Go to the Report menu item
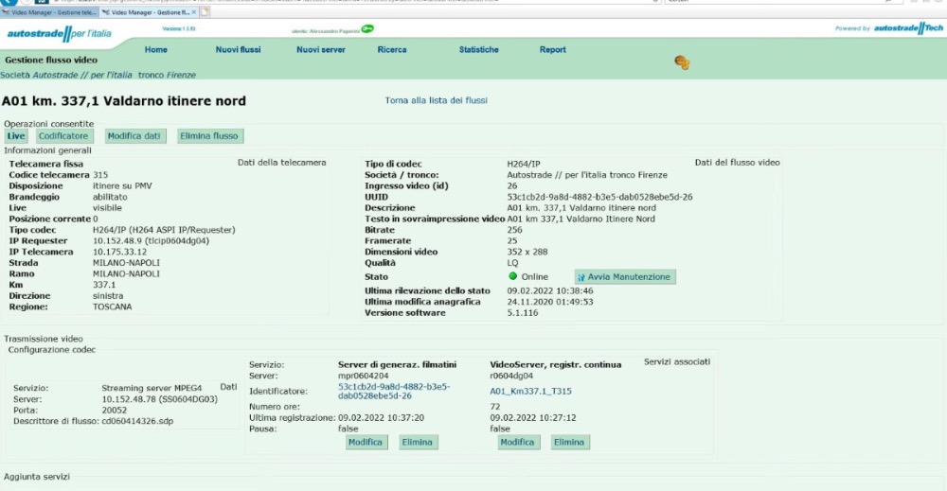The width and height of the screenshot is (947, 491). pyautogui.click(x=552, y=49)
